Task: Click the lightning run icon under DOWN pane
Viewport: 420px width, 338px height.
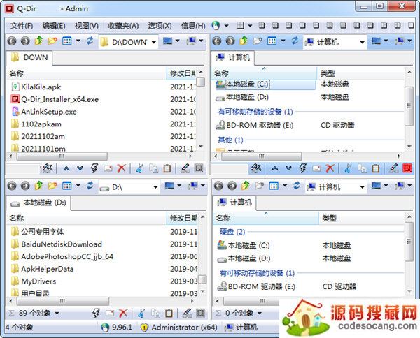Action: coord(94,168)
